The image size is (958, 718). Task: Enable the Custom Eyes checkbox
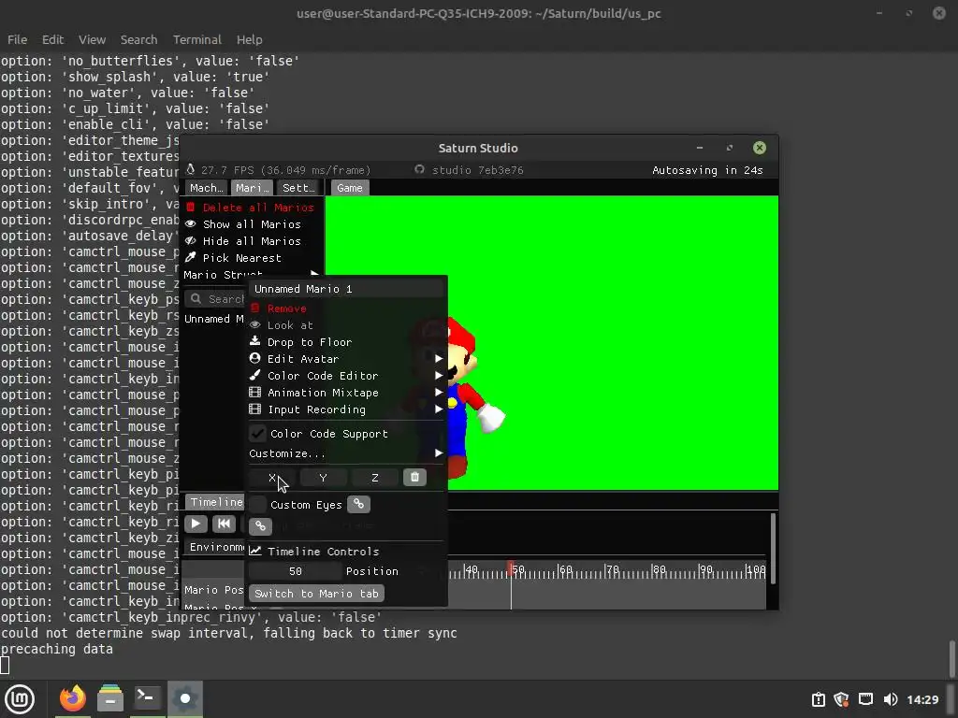click(x=258, y=504)
